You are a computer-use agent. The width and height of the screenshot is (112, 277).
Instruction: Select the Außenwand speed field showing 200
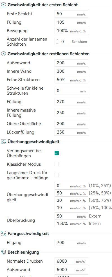click(x=71, y=63)
